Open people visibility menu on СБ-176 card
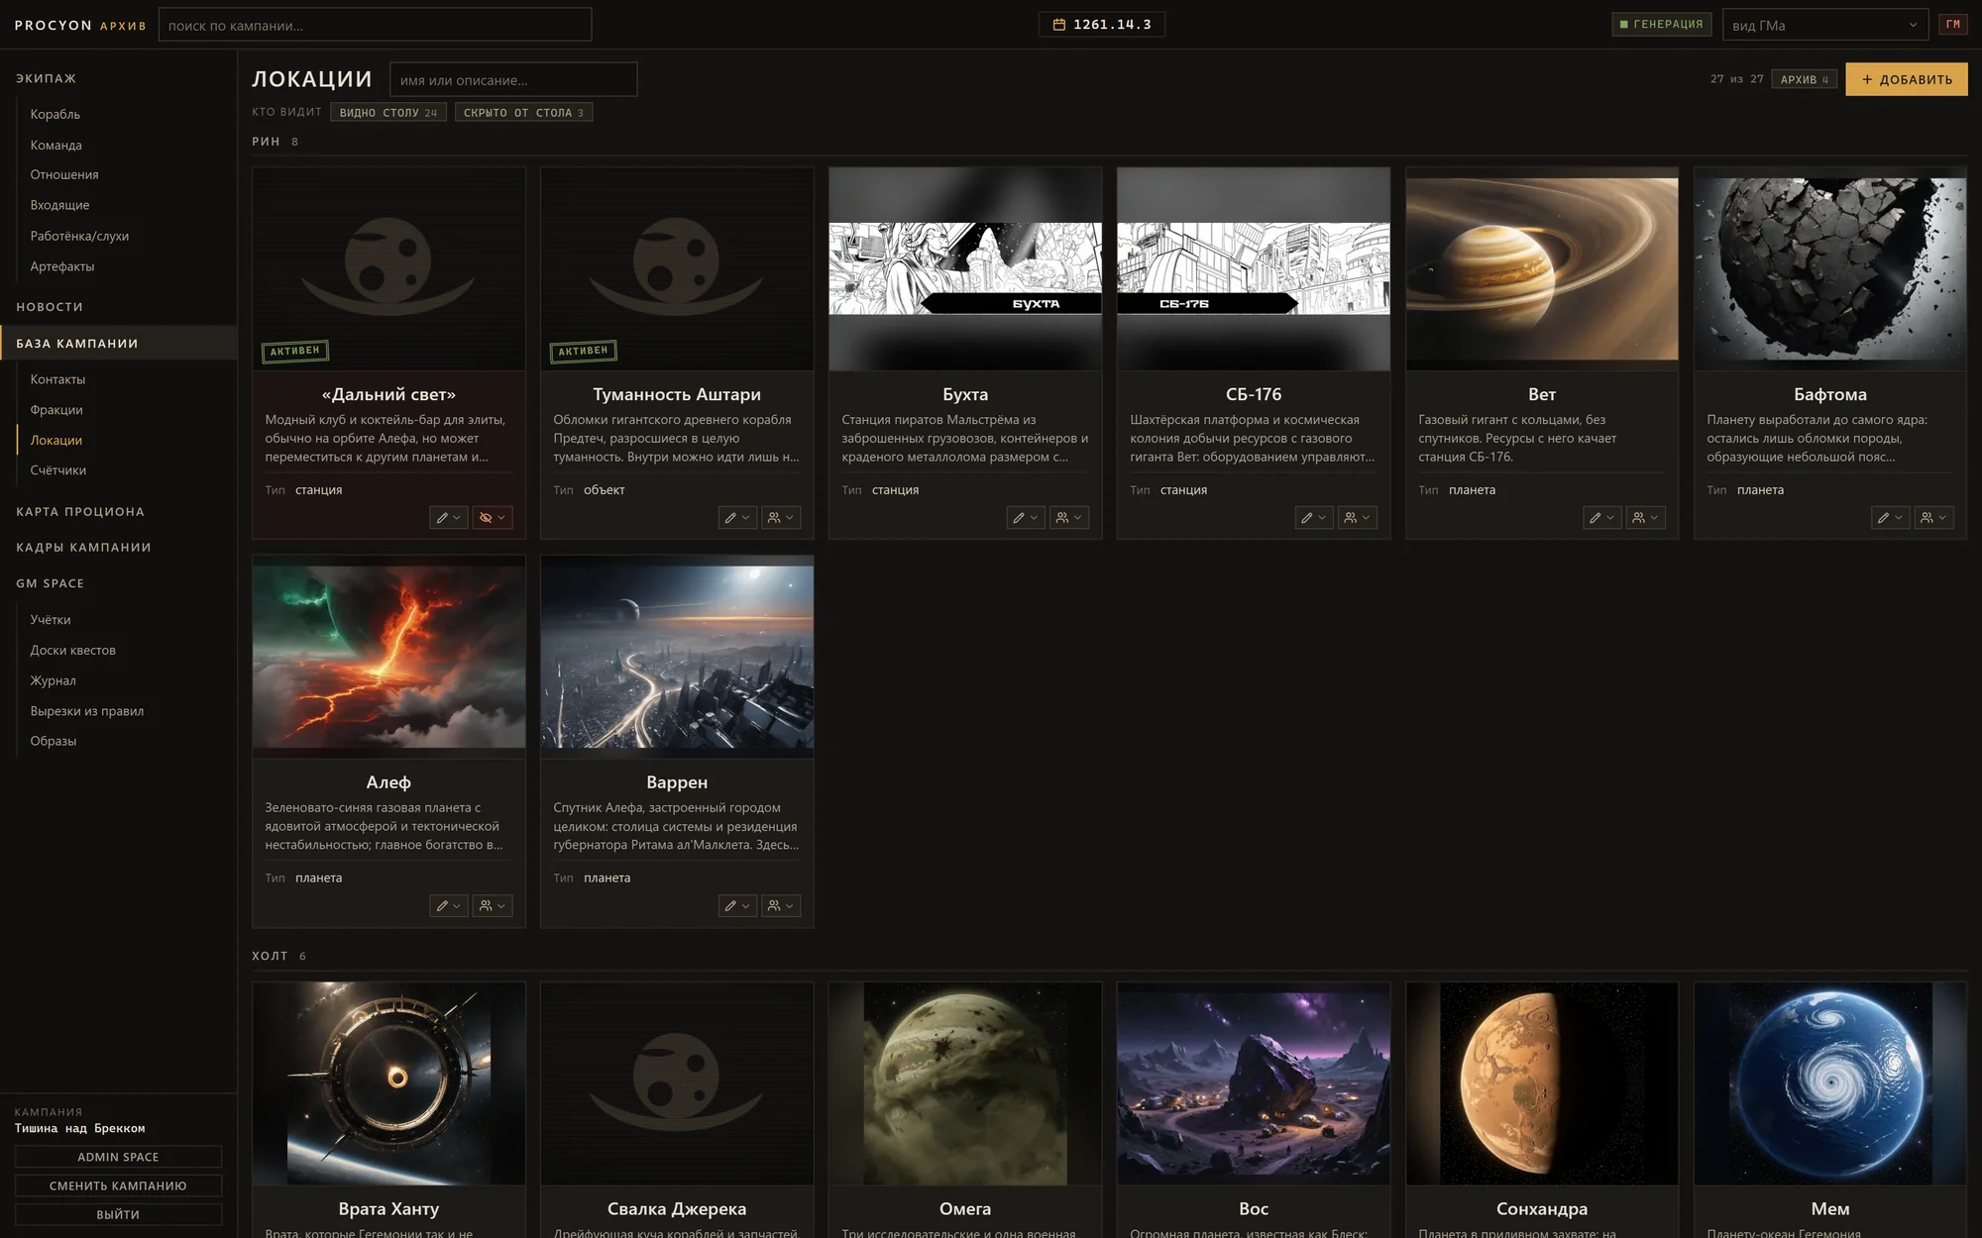The width and height of the screenshot is (1982, 1238). [x=1358, y=518]
